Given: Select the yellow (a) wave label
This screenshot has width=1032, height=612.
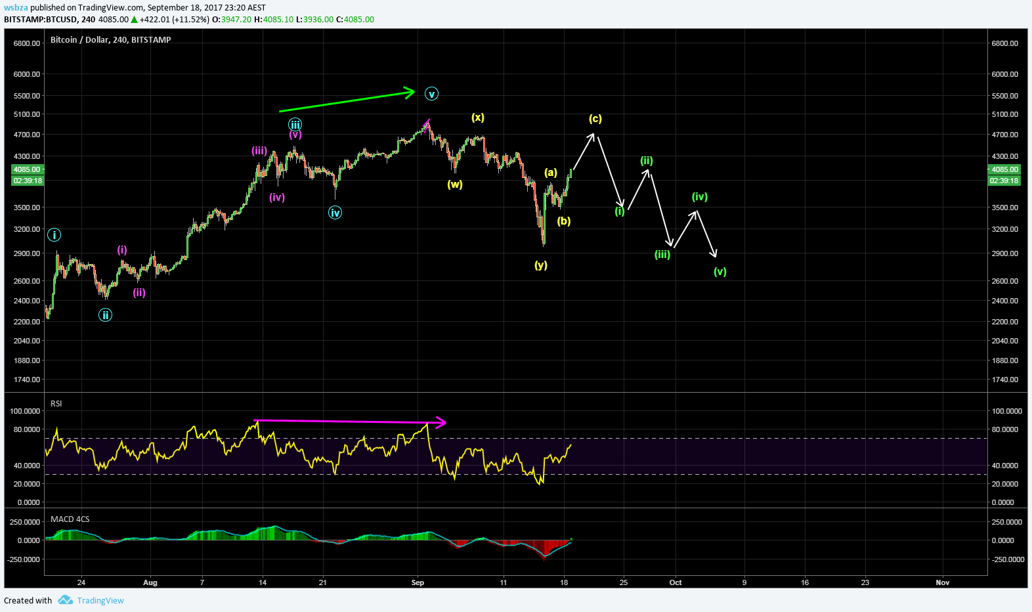Looking at the screenshot, I should [551, 172].
